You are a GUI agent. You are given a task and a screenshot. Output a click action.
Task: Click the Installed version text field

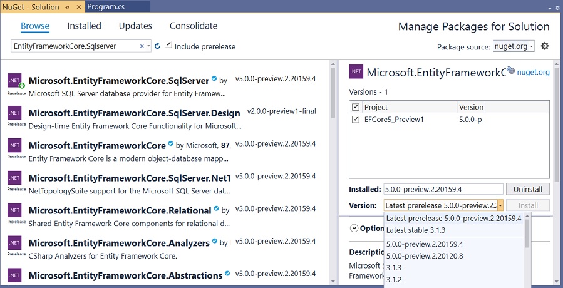(x=443, y=189)
